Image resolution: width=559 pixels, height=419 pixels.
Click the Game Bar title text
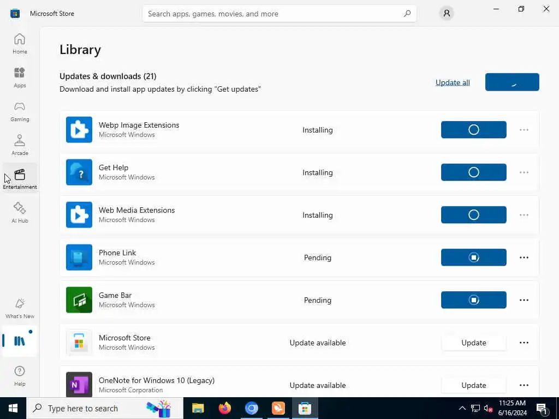point(115,295)
